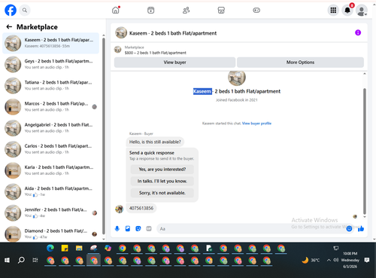376x278 pixels.
Task: Send a thumbs-up like
Action: click(361, 228)
